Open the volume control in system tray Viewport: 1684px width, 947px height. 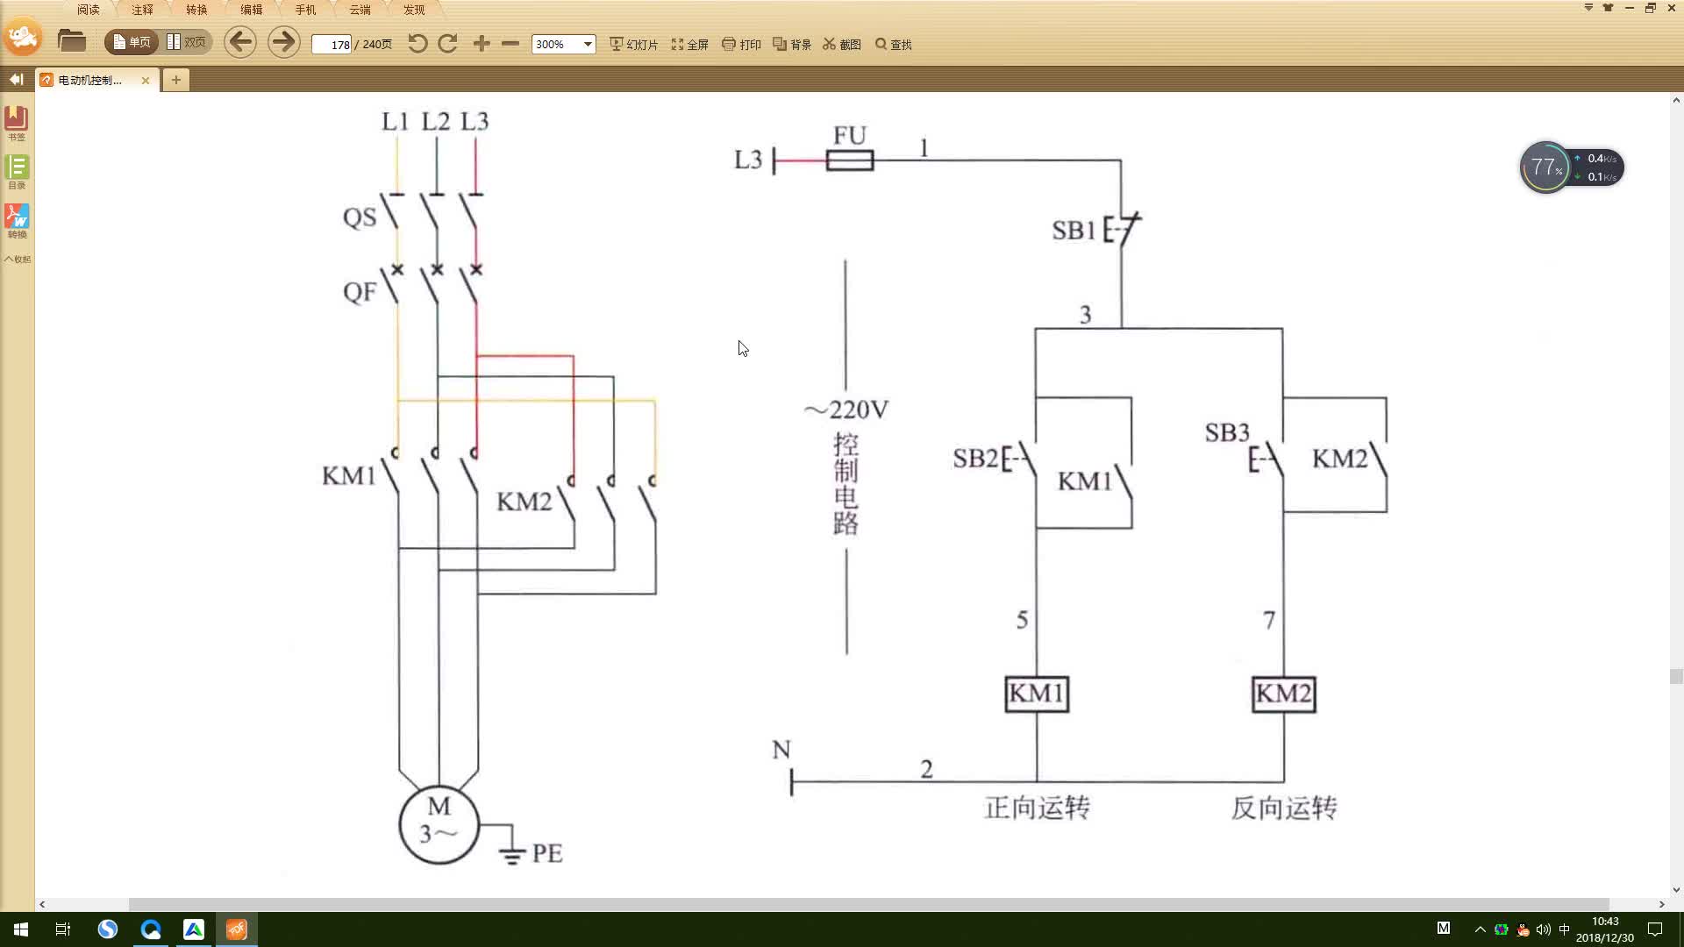[1544, 929]
